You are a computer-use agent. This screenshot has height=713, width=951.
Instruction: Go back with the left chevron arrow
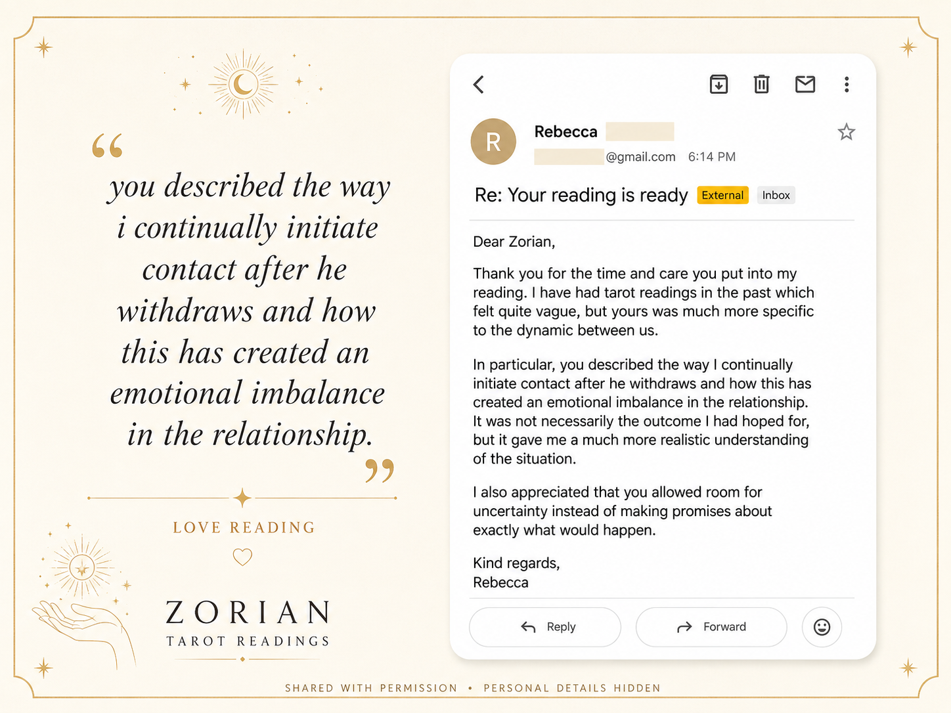pyautogui.click(x=479, y=84)
